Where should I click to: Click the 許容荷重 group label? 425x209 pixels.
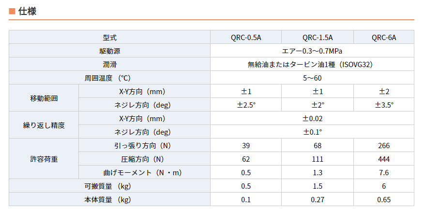click(x=44, y=159)
